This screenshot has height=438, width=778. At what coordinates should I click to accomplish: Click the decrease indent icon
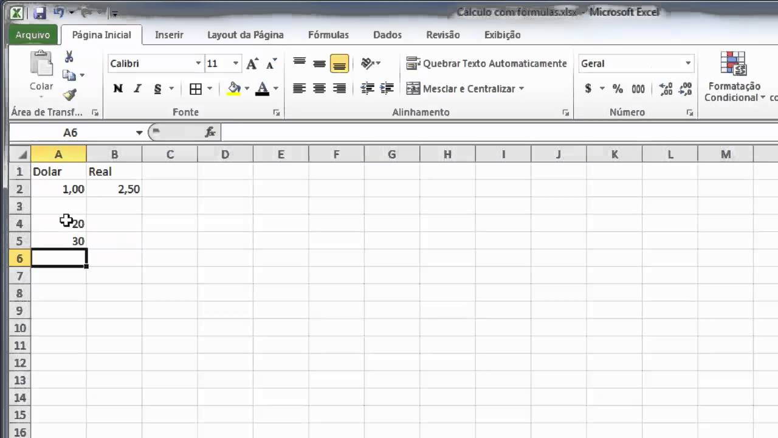point(367,89)
